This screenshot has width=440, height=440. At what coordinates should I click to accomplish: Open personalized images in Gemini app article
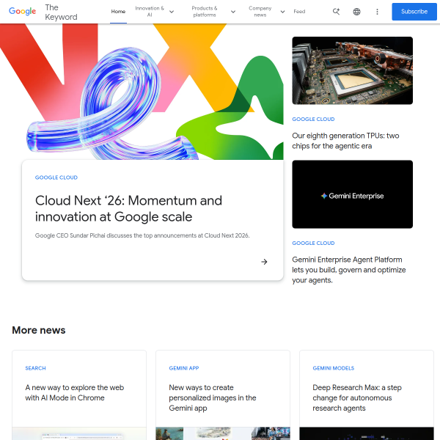[213, 397]
